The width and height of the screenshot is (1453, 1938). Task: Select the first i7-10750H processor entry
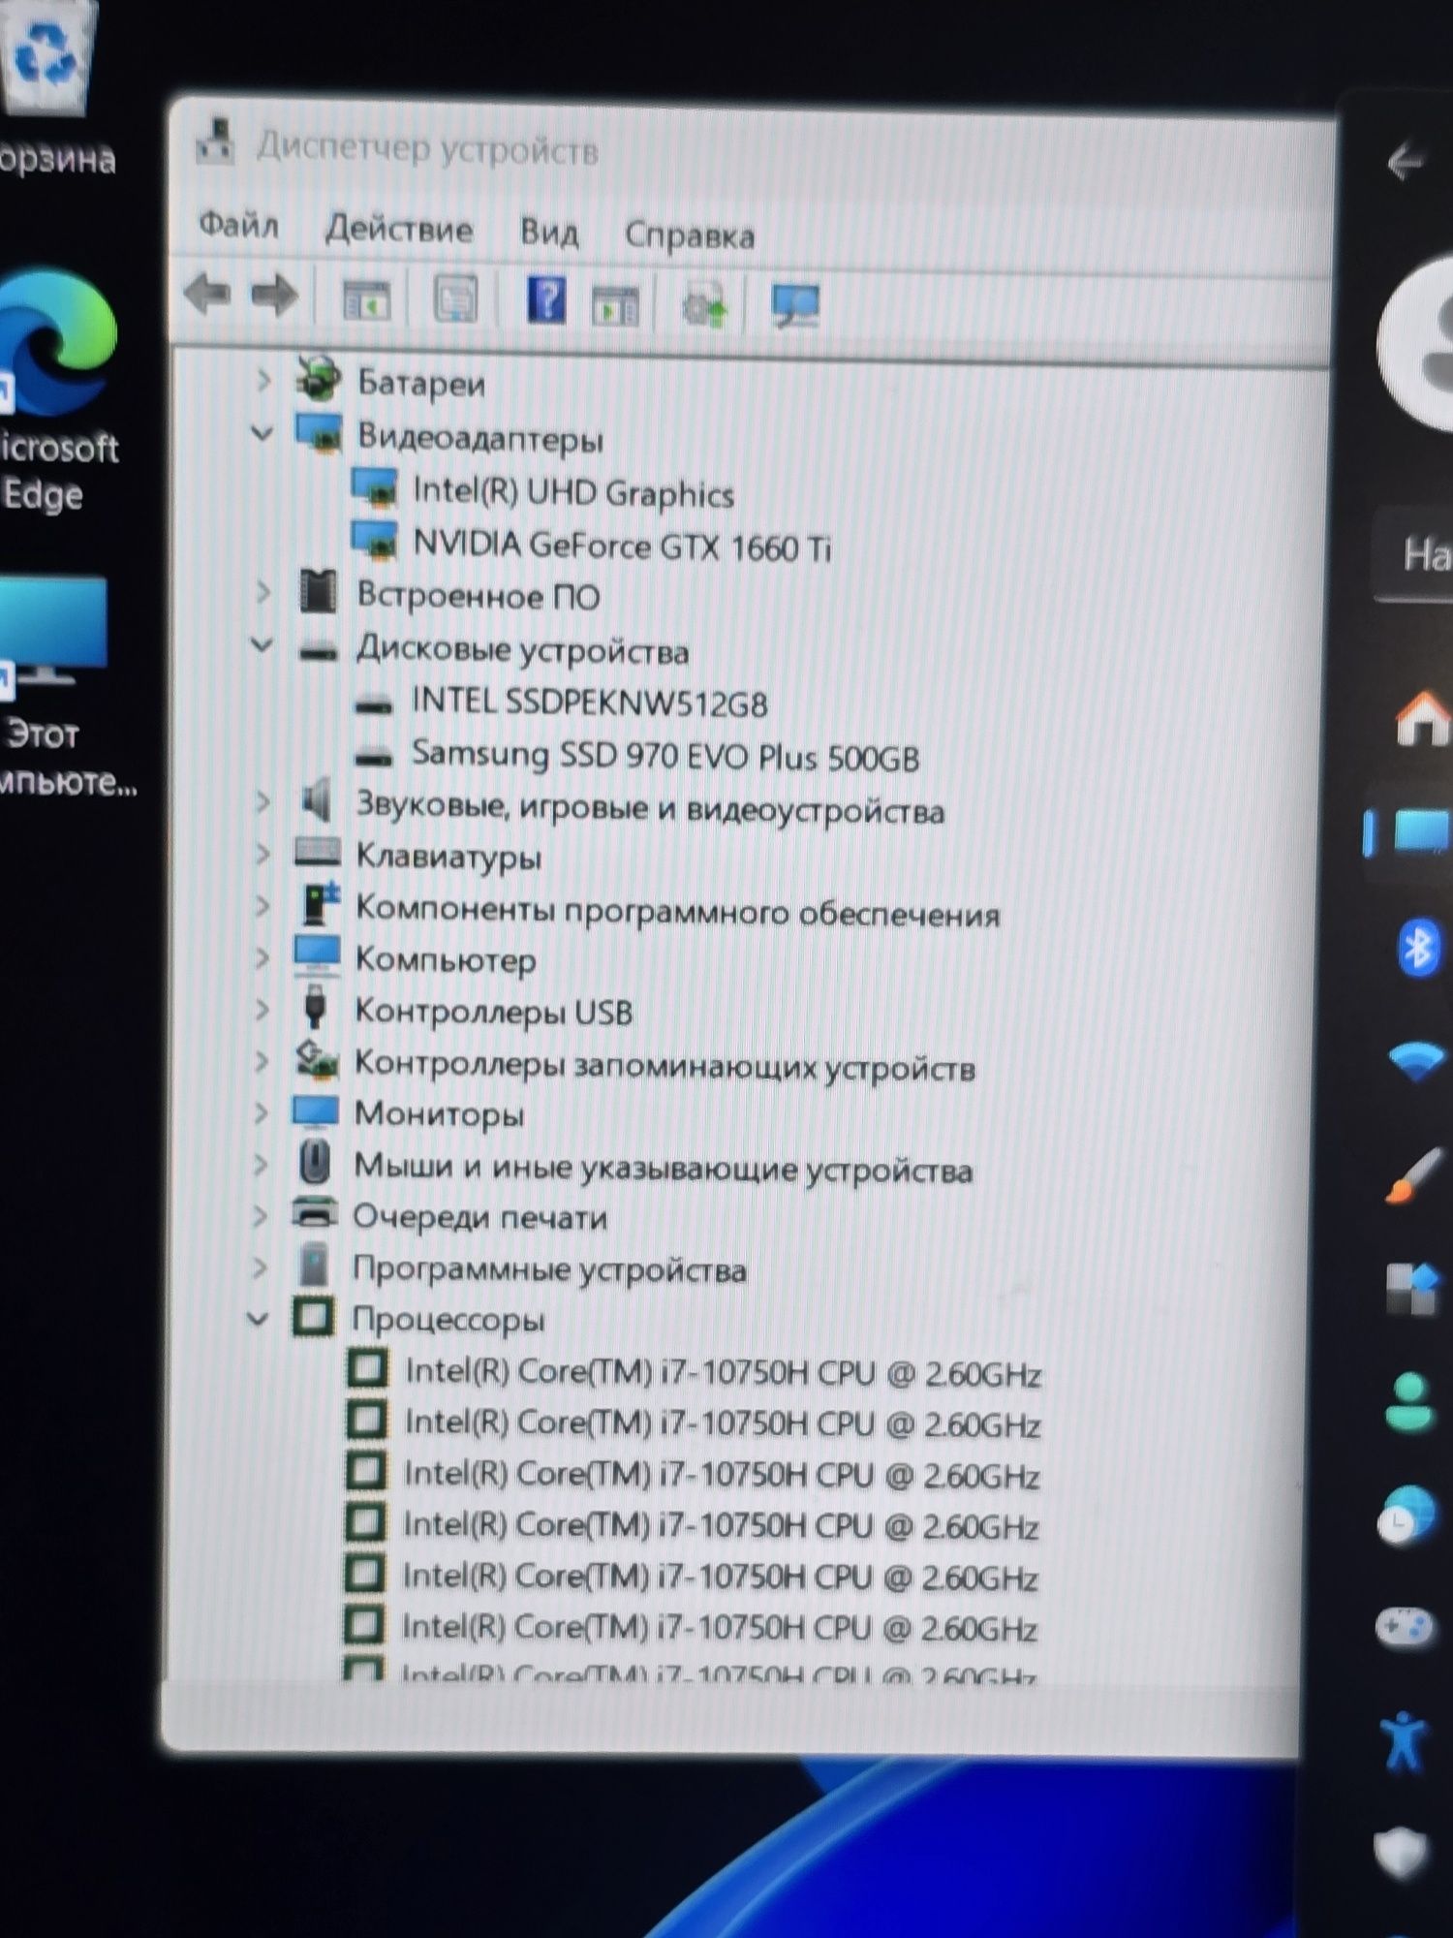(x=724, y=1372)
